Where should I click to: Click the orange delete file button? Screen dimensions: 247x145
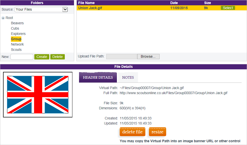(132, 132)
